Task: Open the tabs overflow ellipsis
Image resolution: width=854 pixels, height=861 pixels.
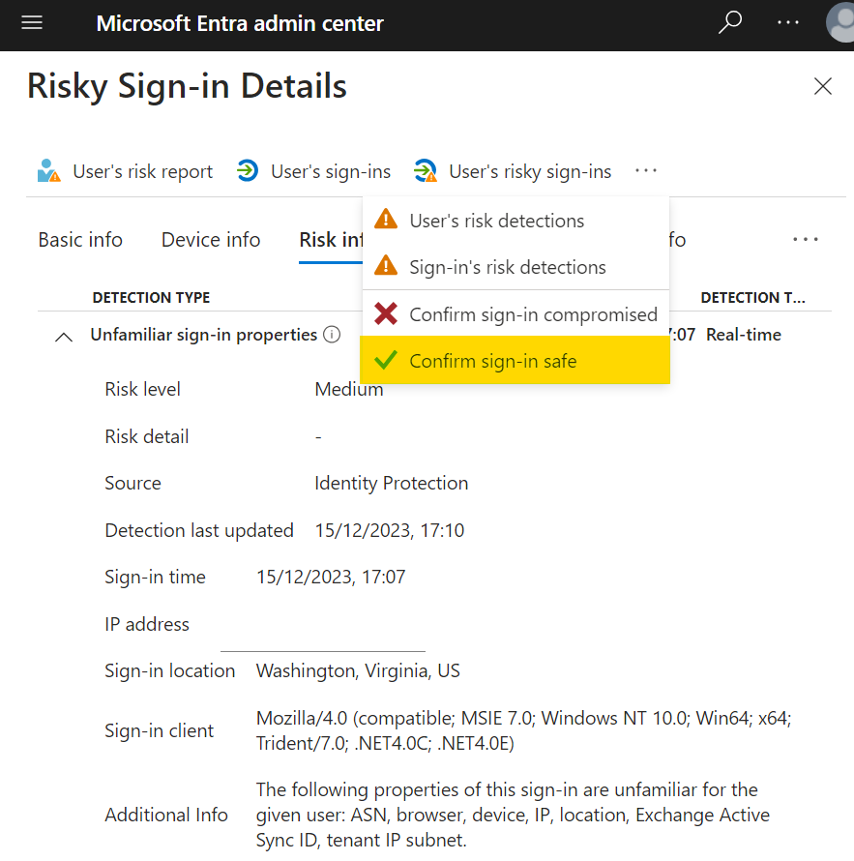Action: pyautogui.click(x=805, y=239)
